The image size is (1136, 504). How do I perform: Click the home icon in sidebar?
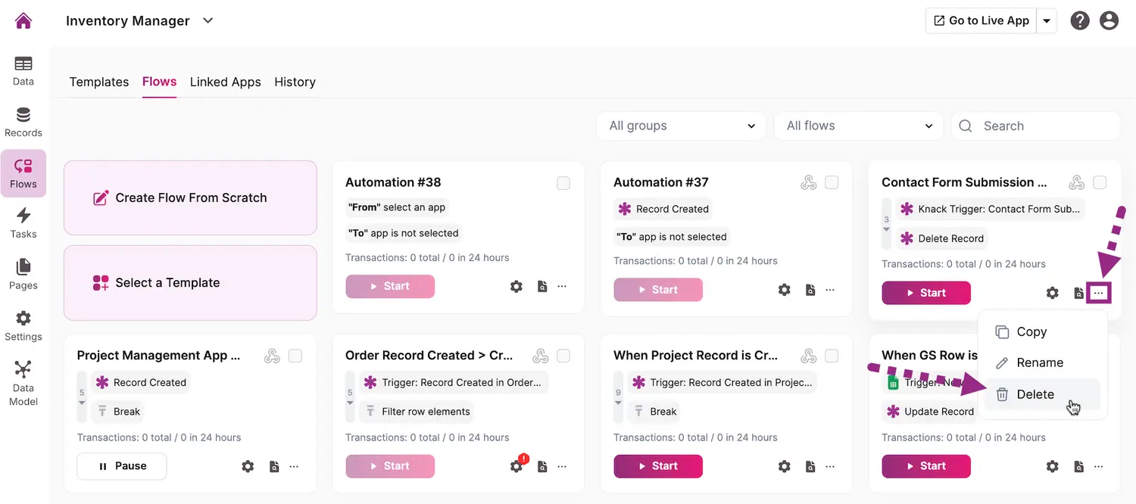[23, 20]
